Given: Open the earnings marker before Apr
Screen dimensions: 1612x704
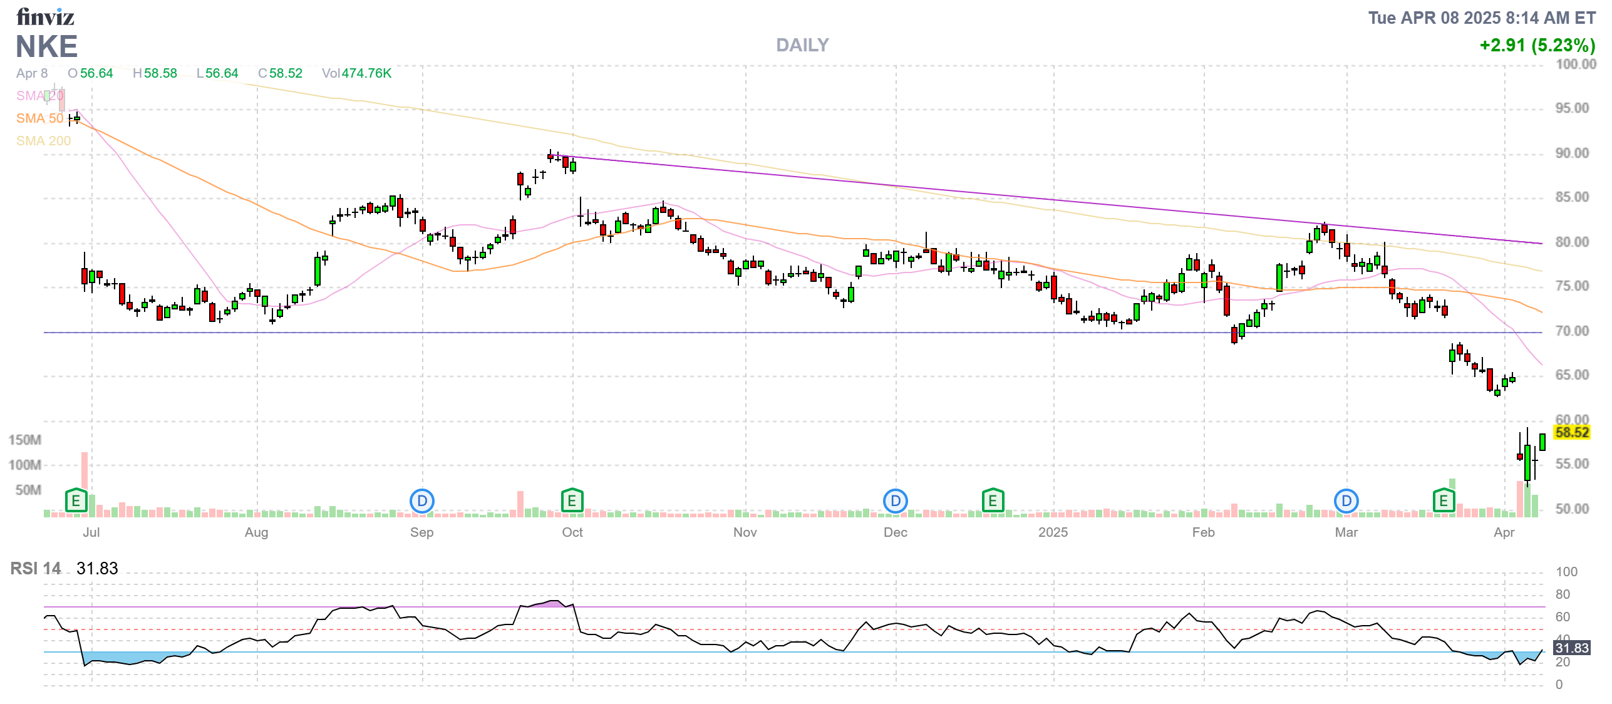Looking at the screenshot, I should [x=1444, y=500].
